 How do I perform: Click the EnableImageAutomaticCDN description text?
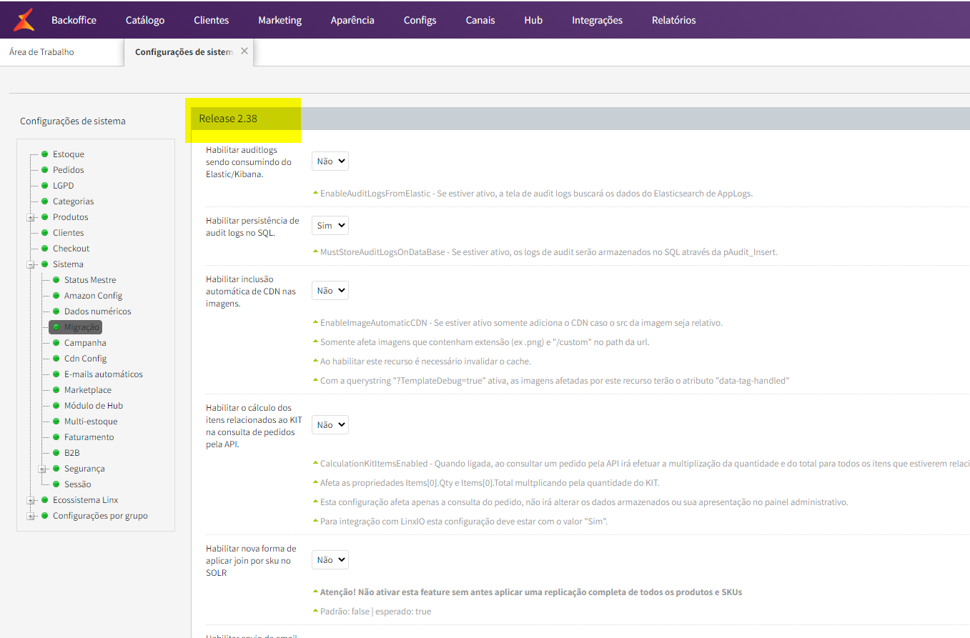(x=521, y=323)
